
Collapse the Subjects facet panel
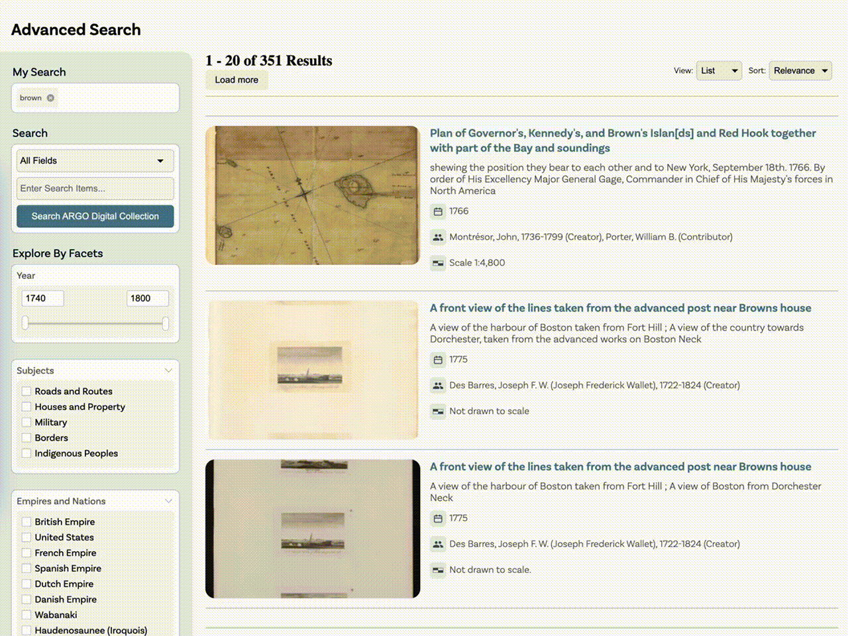click(x=168, y=371)
